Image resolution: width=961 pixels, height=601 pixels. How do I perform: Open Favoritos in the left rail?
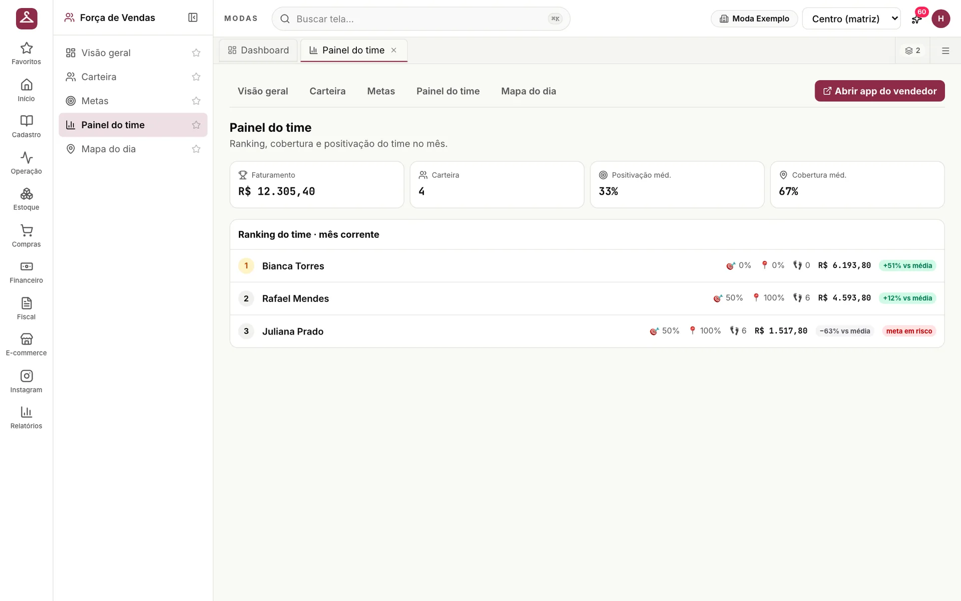tap(26, 54)
